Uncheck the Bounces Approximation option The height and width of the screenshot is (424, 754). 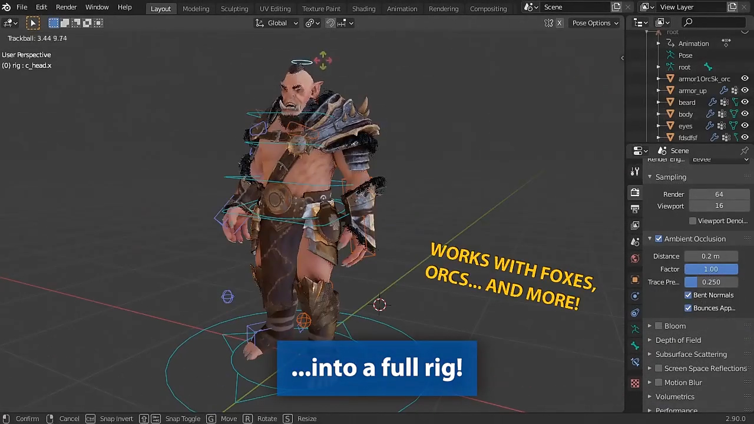pos(688,308)
